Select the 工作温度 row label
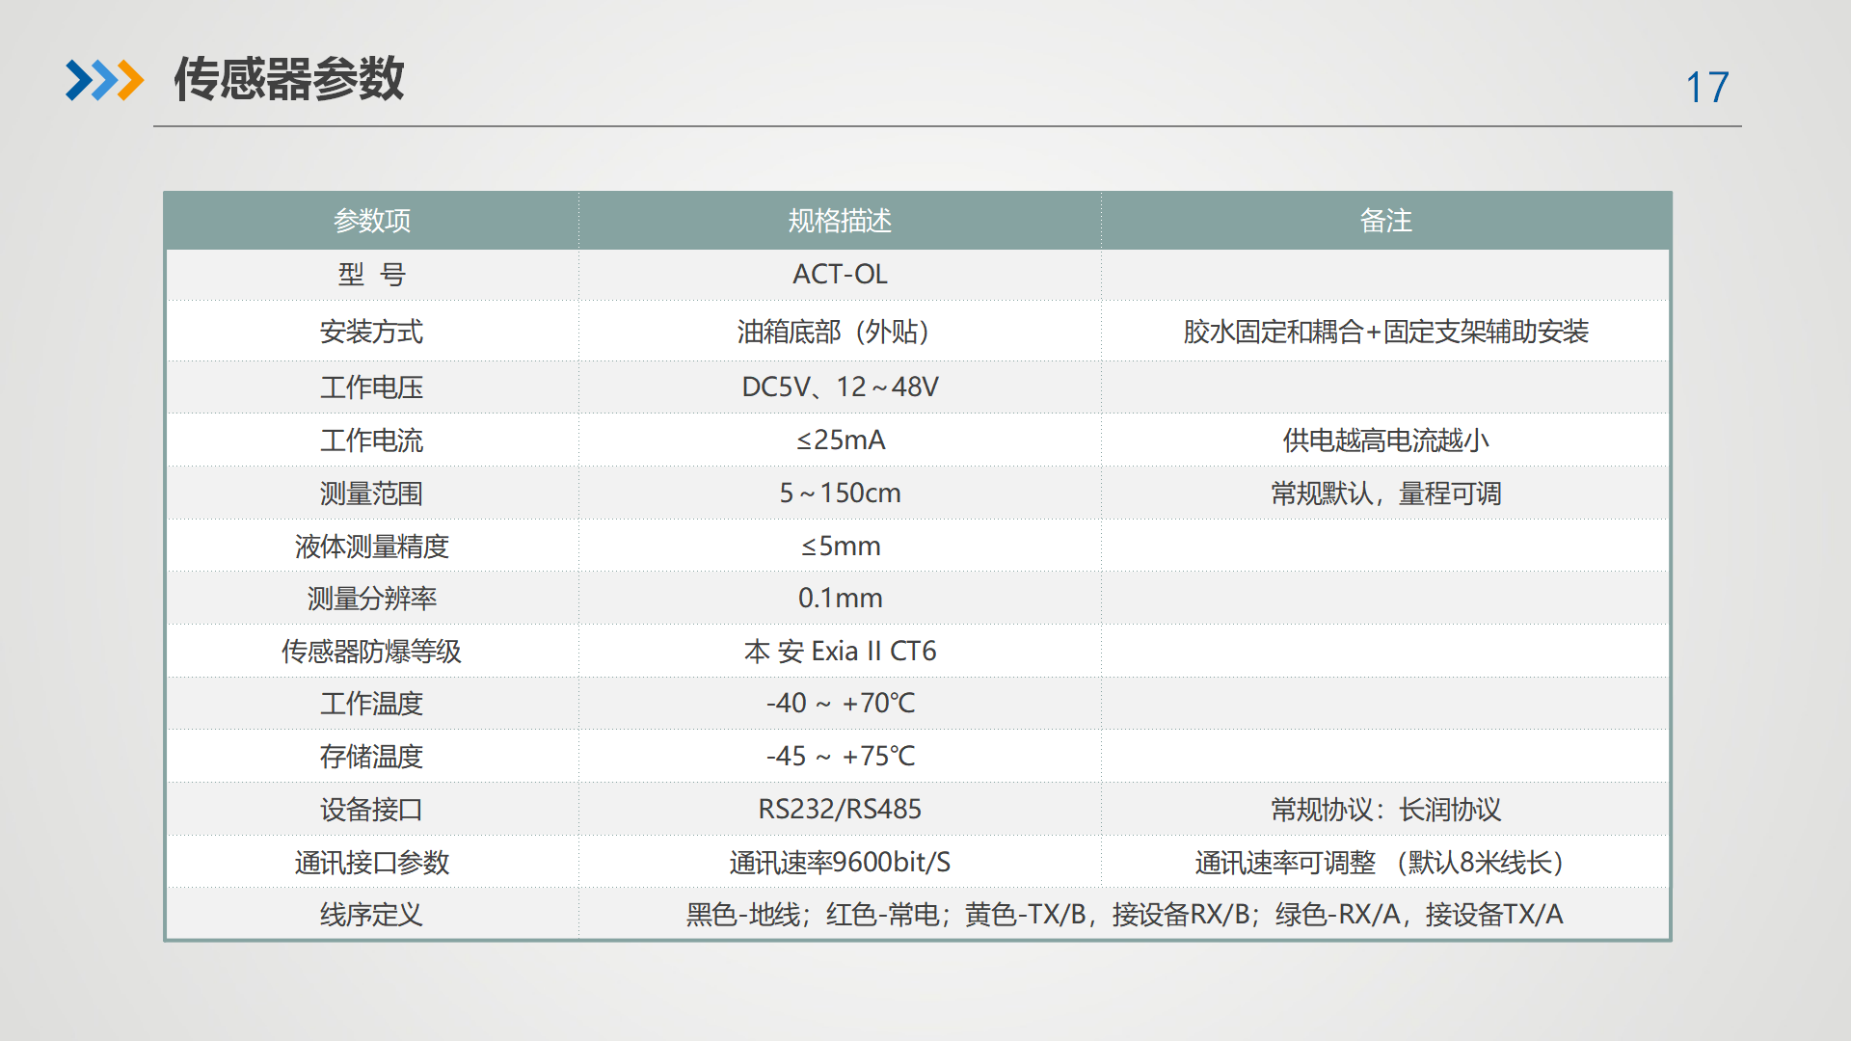The image size is (1851, 1041). (372, 704)
